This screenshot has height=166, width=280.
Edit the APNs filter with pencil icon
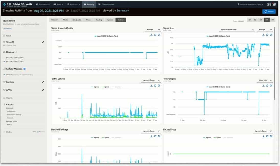pos(43,90)
